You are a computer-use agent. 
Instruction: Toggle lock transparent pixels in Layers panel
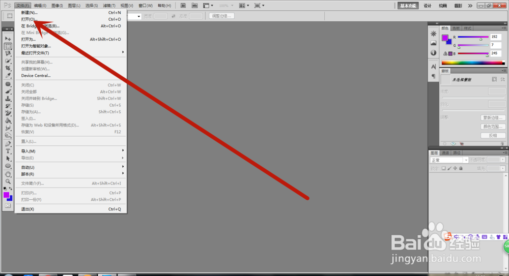443,168
